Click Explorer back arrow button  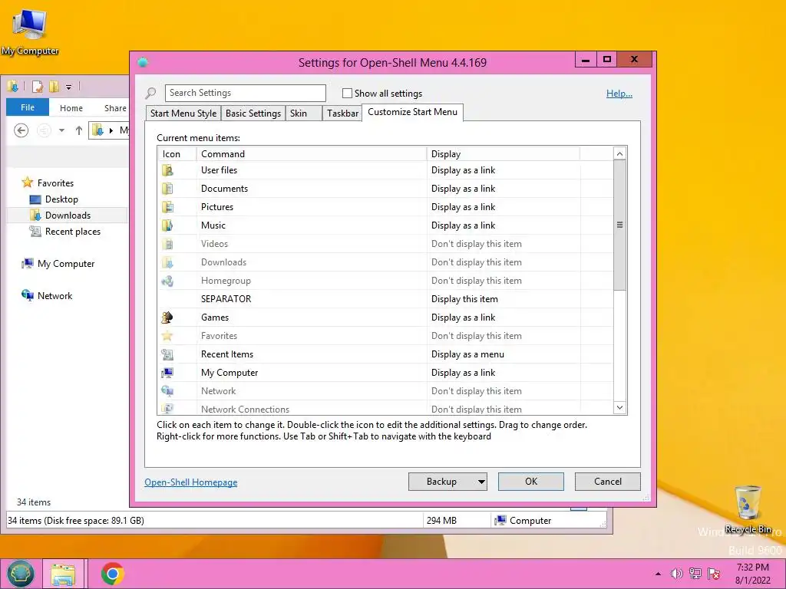click(x=21, y=130)
